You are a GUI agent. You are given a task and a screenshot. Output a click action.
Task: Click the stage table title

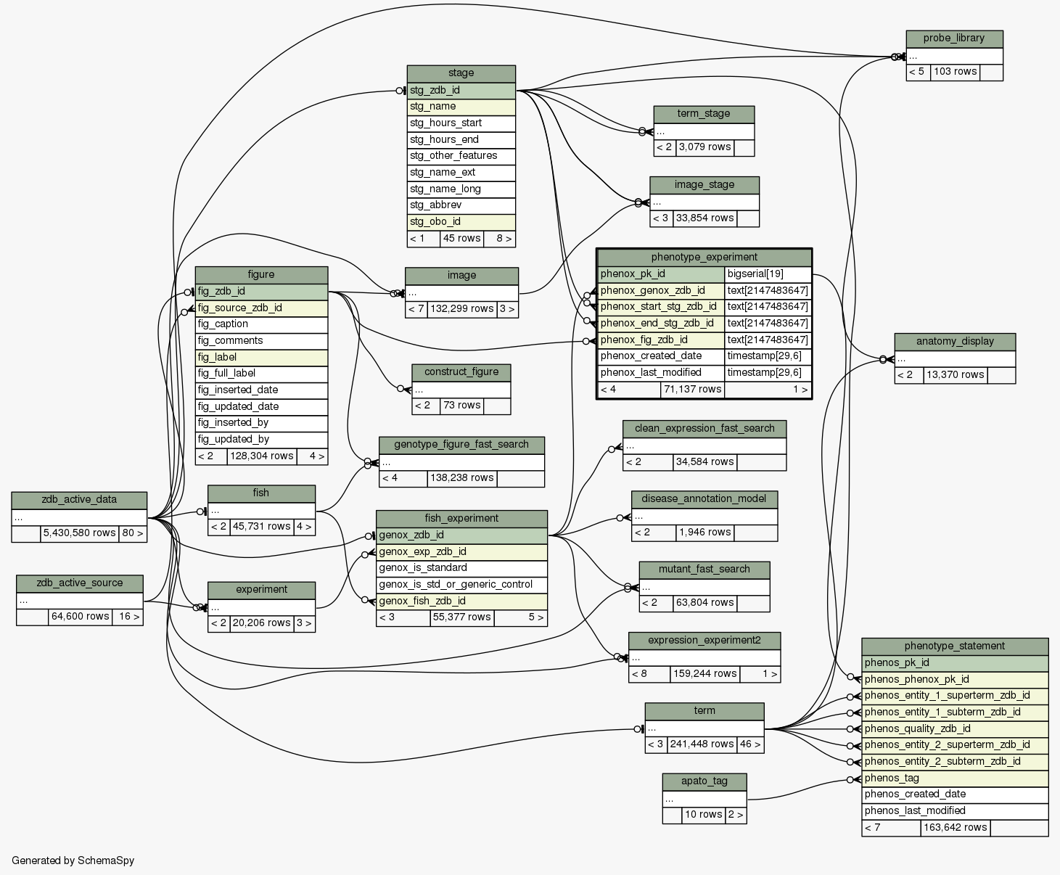click(461, 73)
